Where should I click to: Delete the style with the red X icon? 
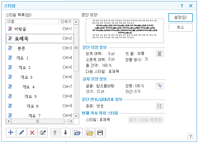(32, 132)
